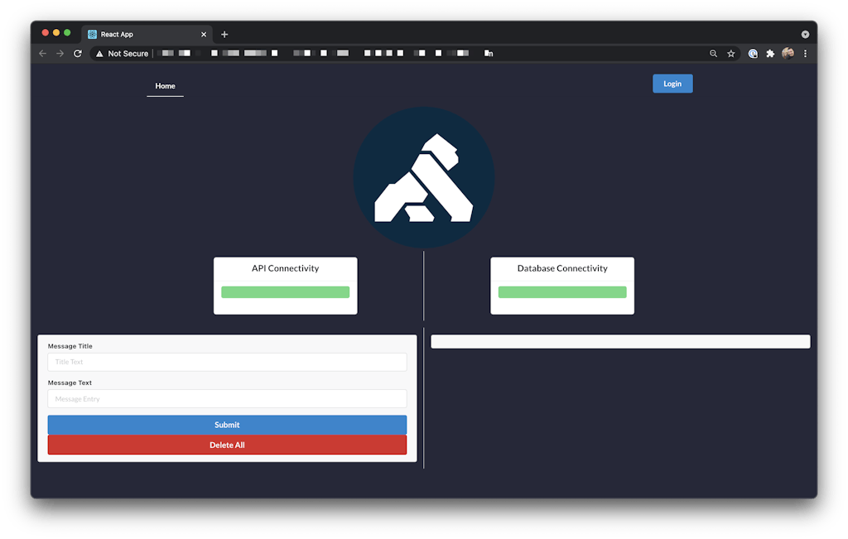
Task: Click the Not Secure warning icon
Action: [x=99, y=54]
